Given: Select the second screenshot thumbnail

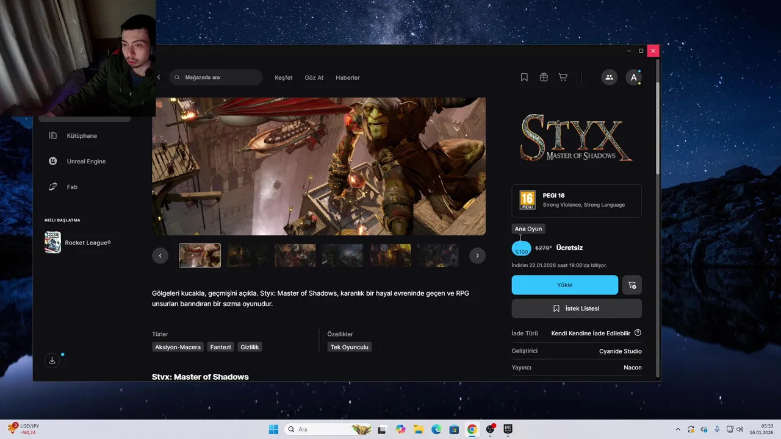Looking at the screenshot, I should (x=248, y=255).
